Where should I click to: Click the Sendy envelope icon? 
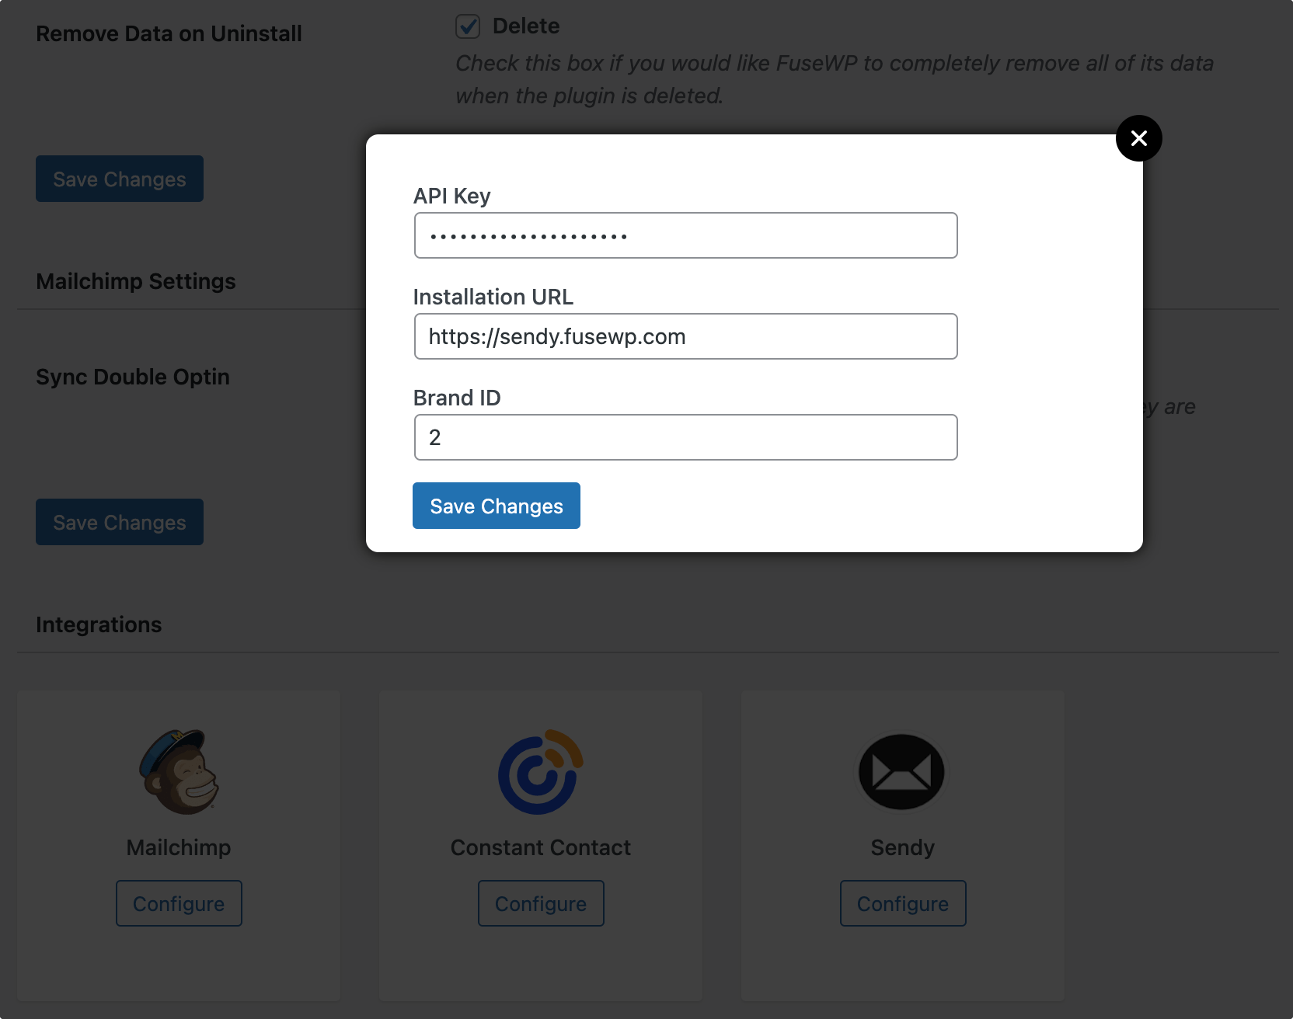click(x=902, y=772)
